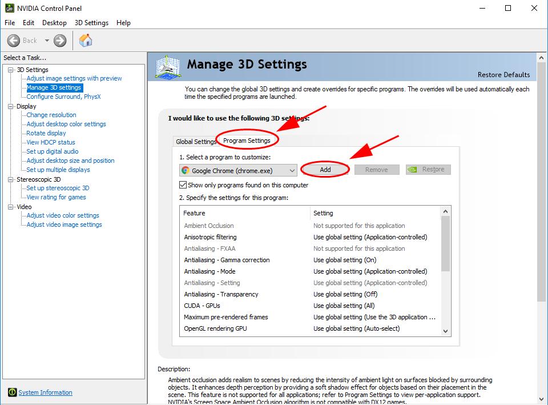Collapse the Stereoscopic 3D tree node
Viewport: 548px width, 405px height.
coord(10,179)
